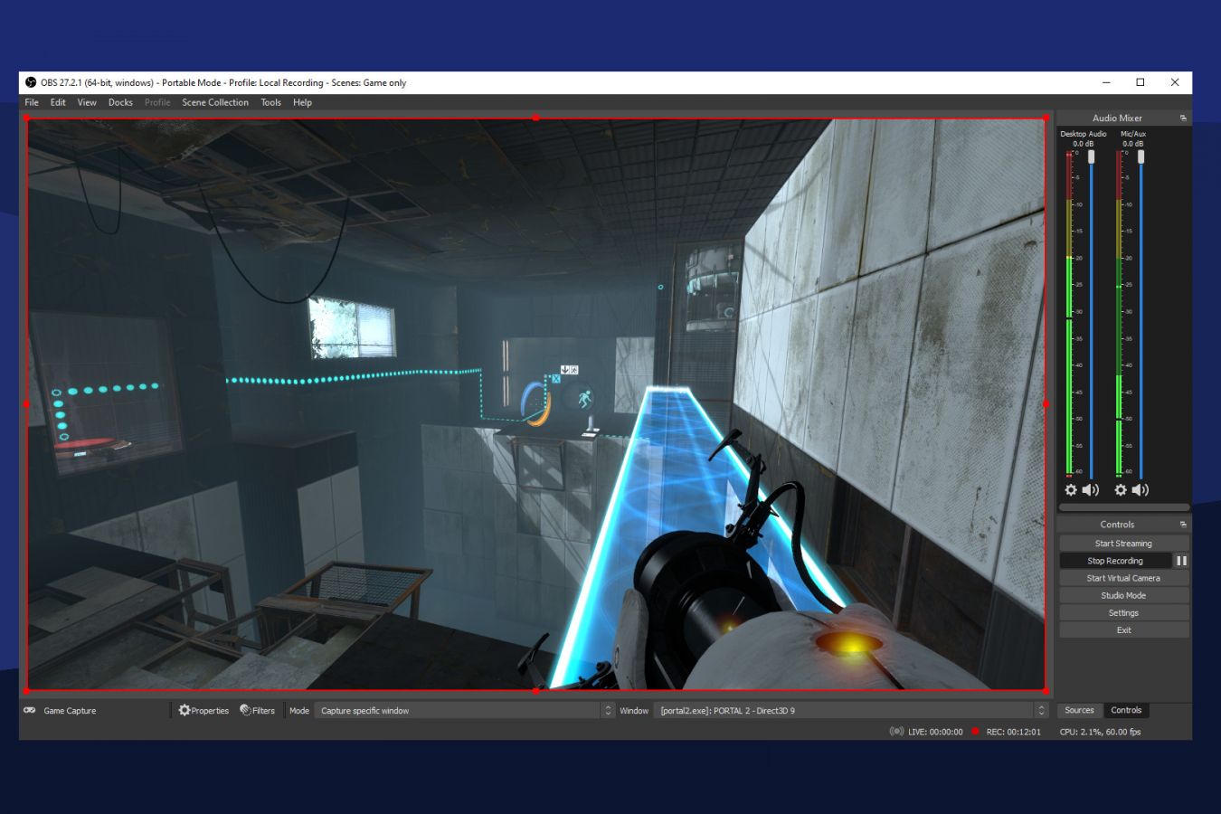Screen dimensions: 1221x814
Task: Click Stop Recording
Action: (x=1115, y=561)
